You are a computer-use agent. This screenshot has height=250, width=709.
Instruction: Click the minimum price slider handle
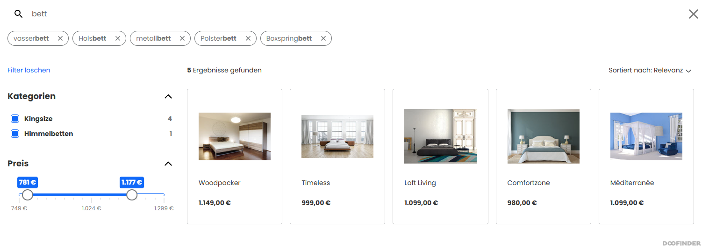point(28,195)
